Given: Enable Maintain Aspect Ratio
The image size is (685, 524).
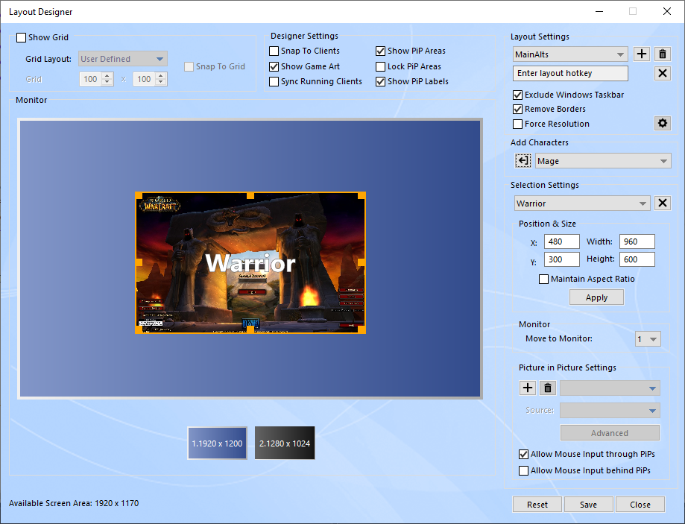Looking at the screenshot, I should pyautogui.click(x=543, y=280).
